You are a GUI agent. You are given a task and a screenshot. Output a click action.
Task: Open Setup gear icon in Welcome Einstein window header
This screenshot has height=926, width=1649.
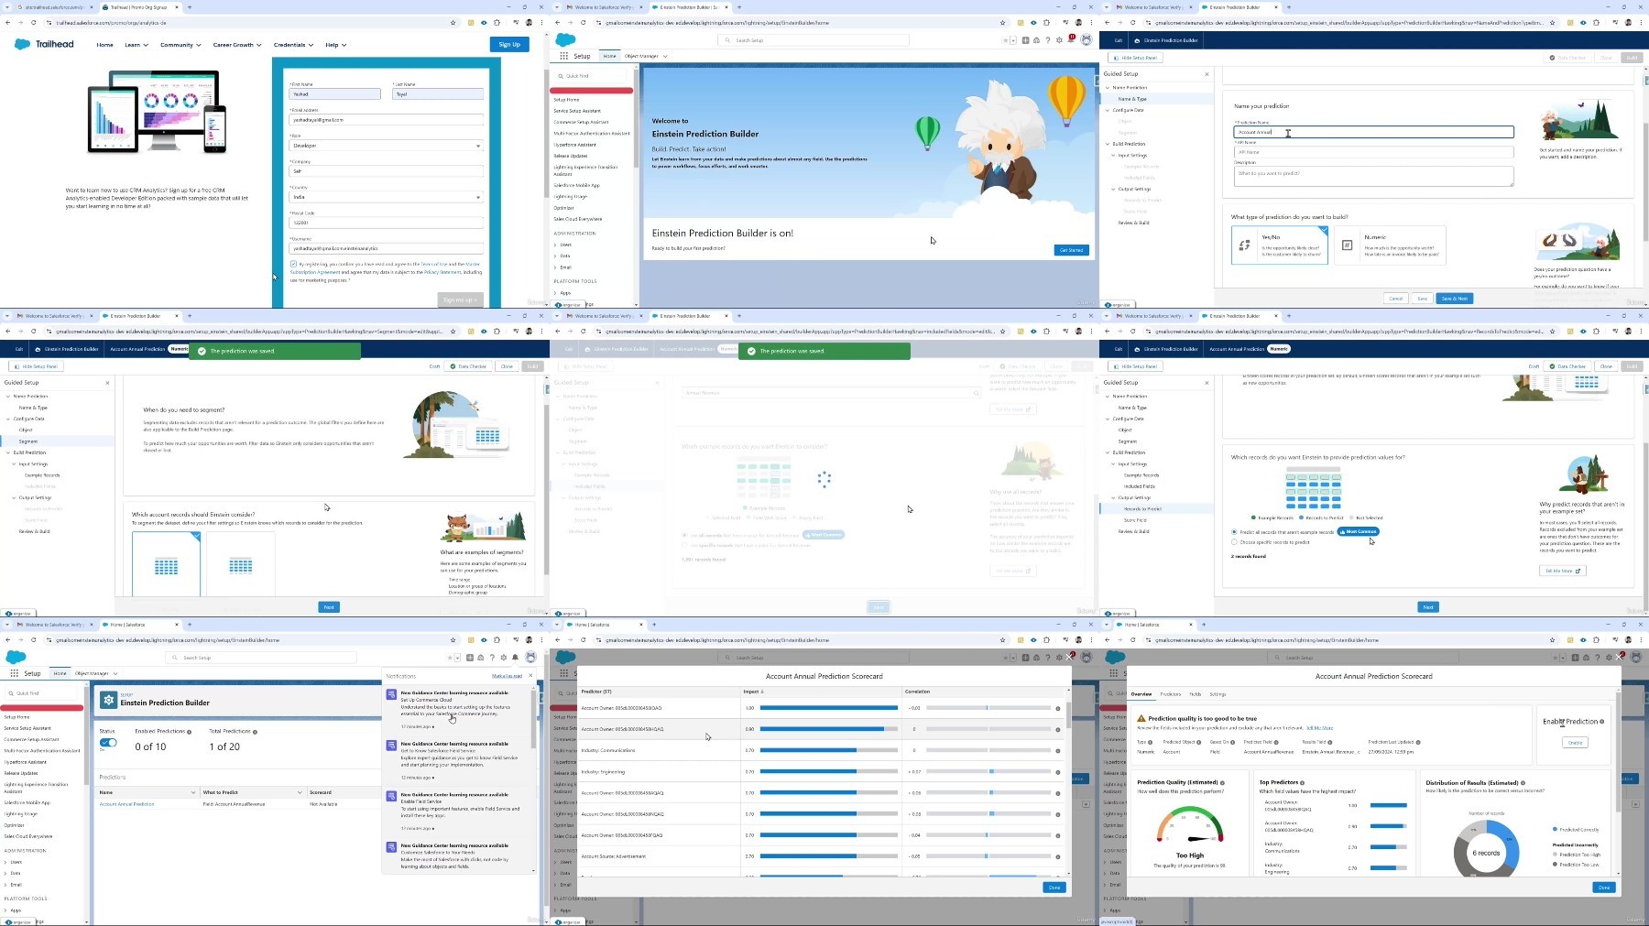tap(1059, 40)
